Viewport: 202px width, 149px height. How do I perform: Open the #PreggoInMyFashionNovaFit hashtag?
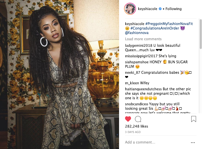pyautogui.click(x=169, y=24)
